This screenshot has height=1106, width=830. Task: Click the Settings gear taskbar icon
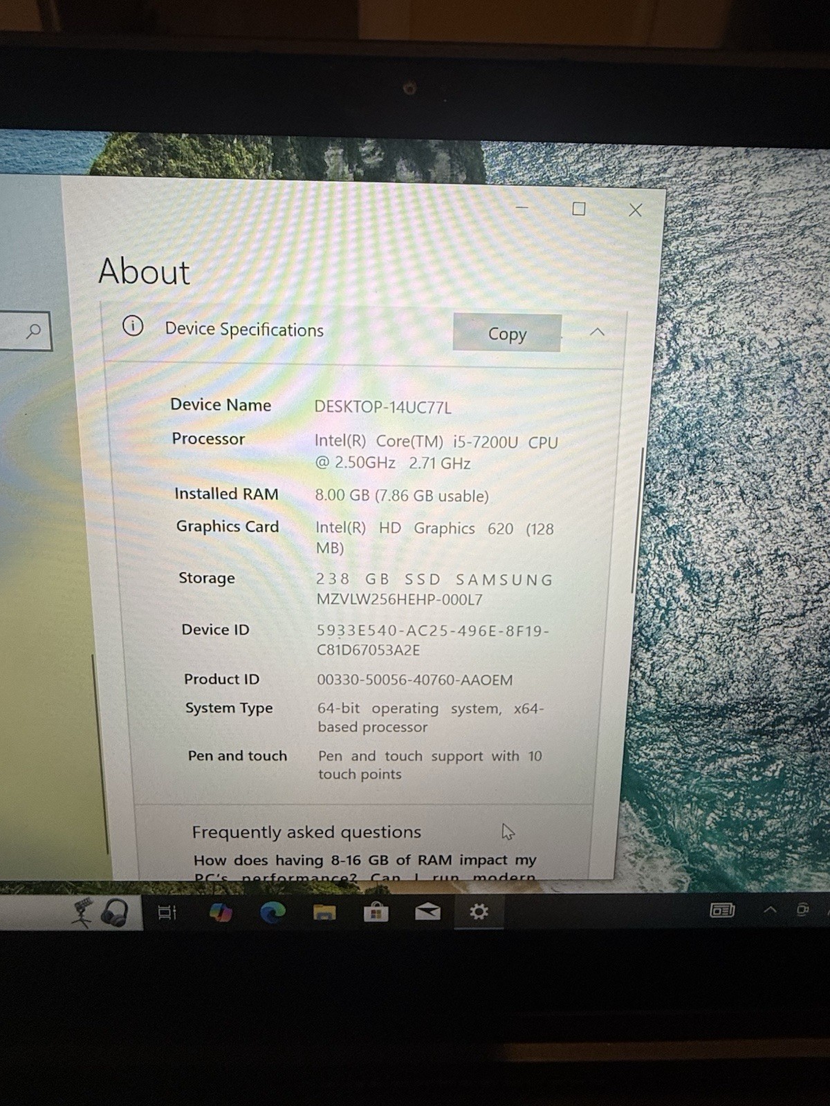[479, 912]
